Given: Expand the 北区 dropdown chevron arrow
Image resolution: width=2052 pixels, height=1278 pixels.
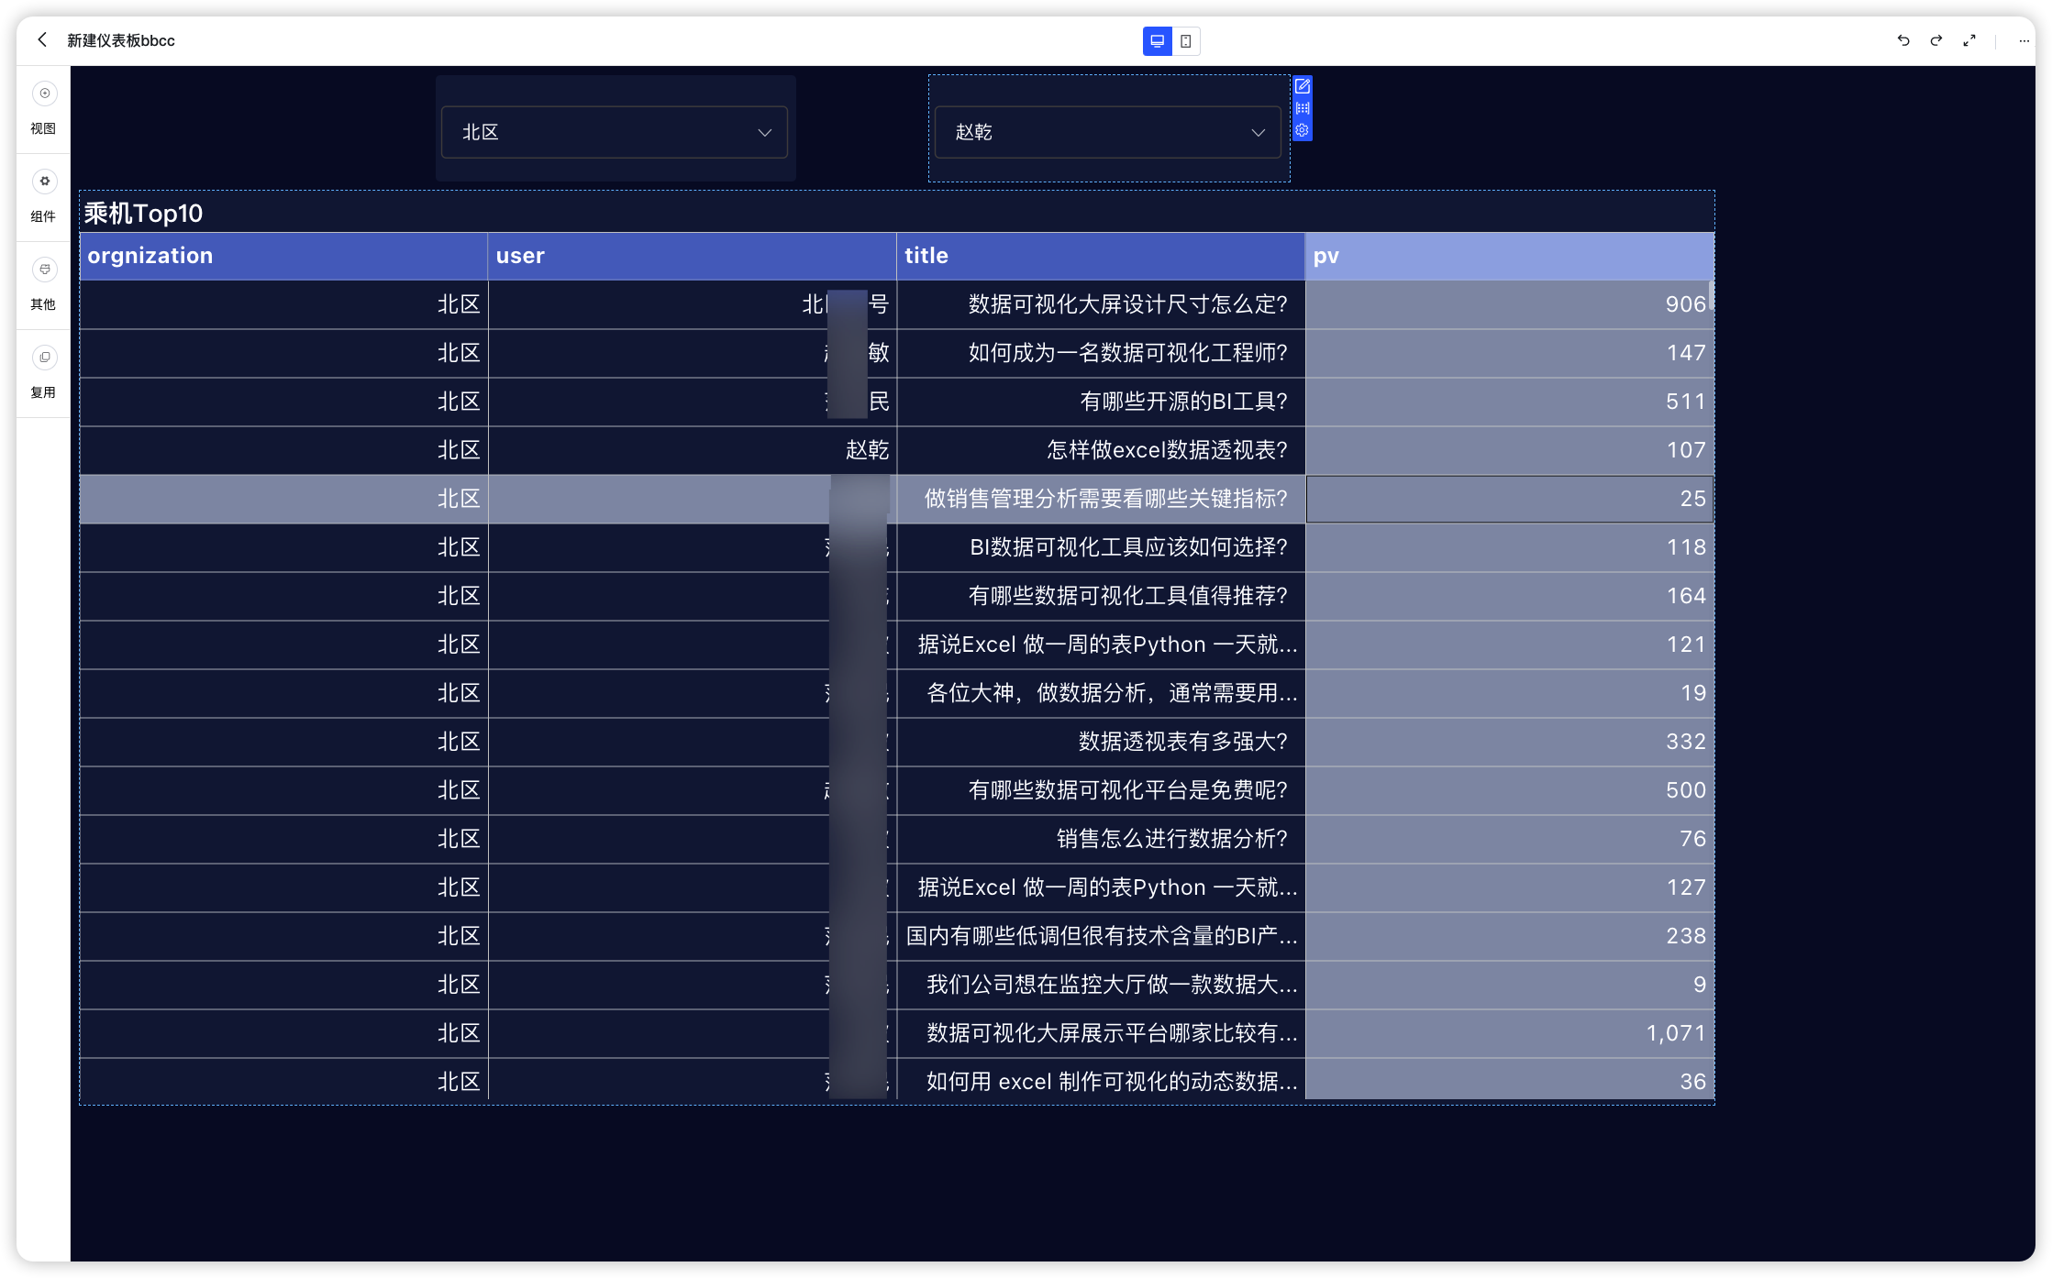Looking at the screenshot, I should (764, 132).
